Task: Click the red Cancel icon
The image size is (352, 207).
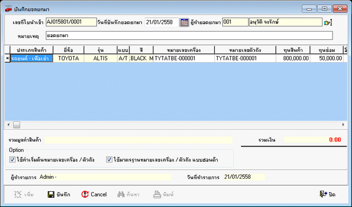Action: click(x=85, y=194)
